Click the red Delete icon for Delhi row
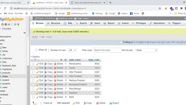 (x=55, y=97)
